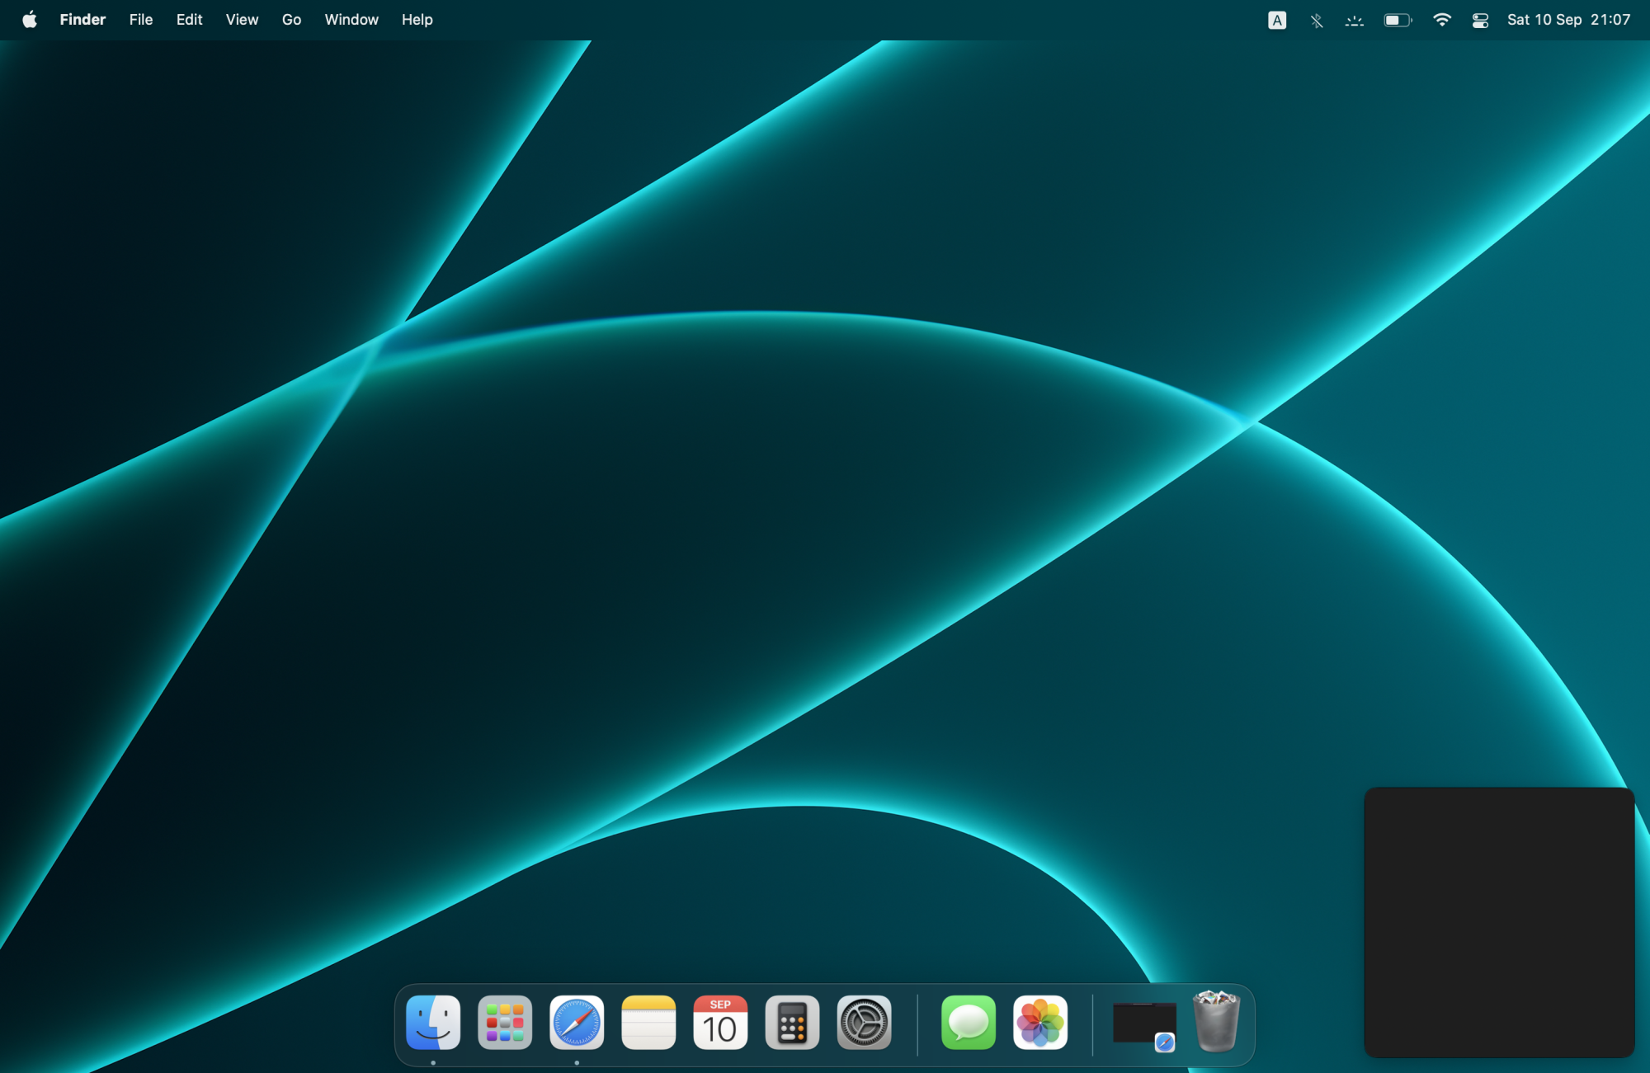Click the date and time clock
Viewport: 1650px width, 1073px height.
point(1568,20)
